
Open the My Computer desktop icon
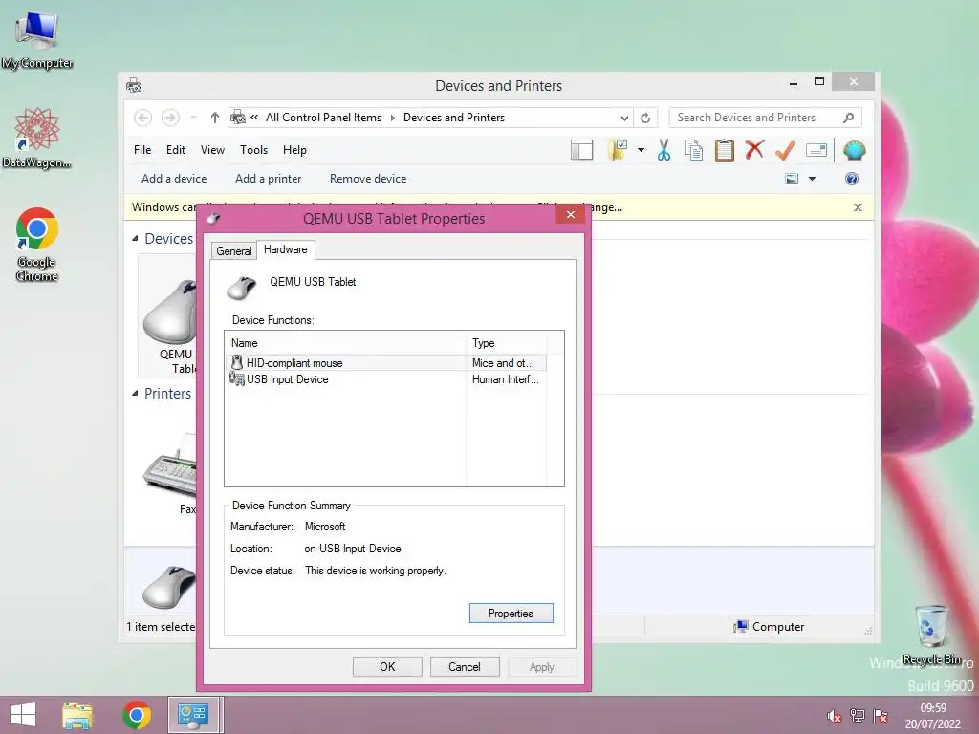[37, 40]
